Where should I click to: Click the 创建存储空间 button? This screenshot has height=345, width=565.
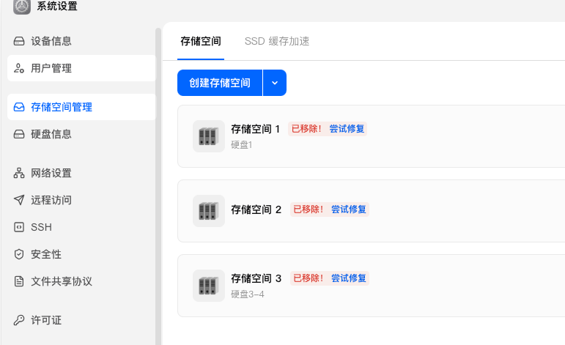(x=220, y=83)
